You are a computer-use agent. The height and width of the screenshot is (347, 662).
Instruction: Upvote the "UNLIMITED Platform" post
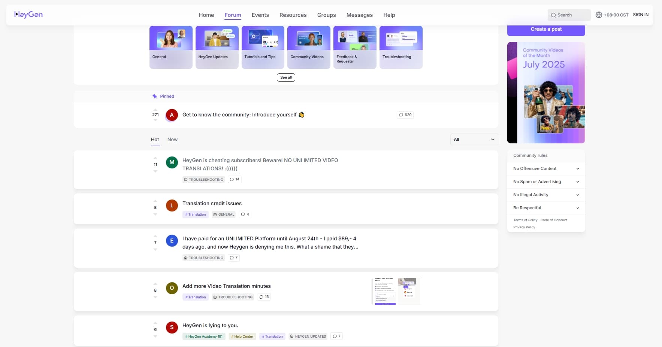click(x=155, y=236)
